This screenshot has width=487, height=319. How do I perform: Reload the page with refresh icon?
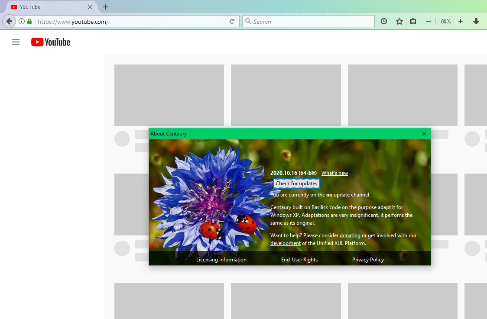tap(232, 21)
